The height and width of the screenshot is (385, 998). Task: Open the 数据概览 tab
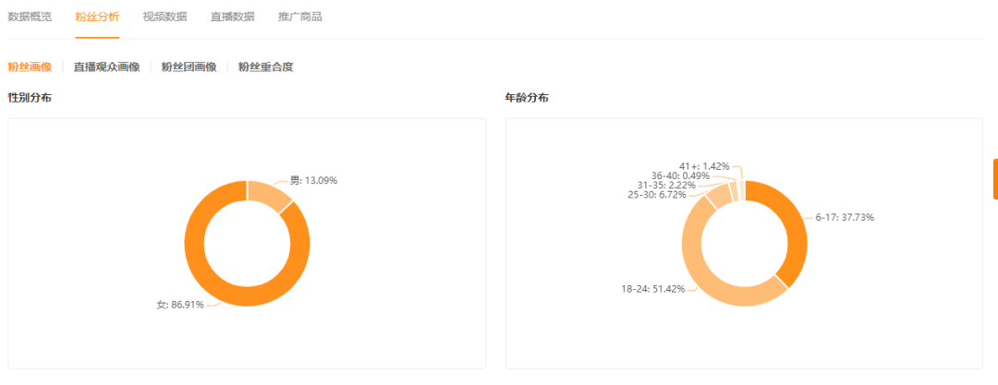[30, 17]
